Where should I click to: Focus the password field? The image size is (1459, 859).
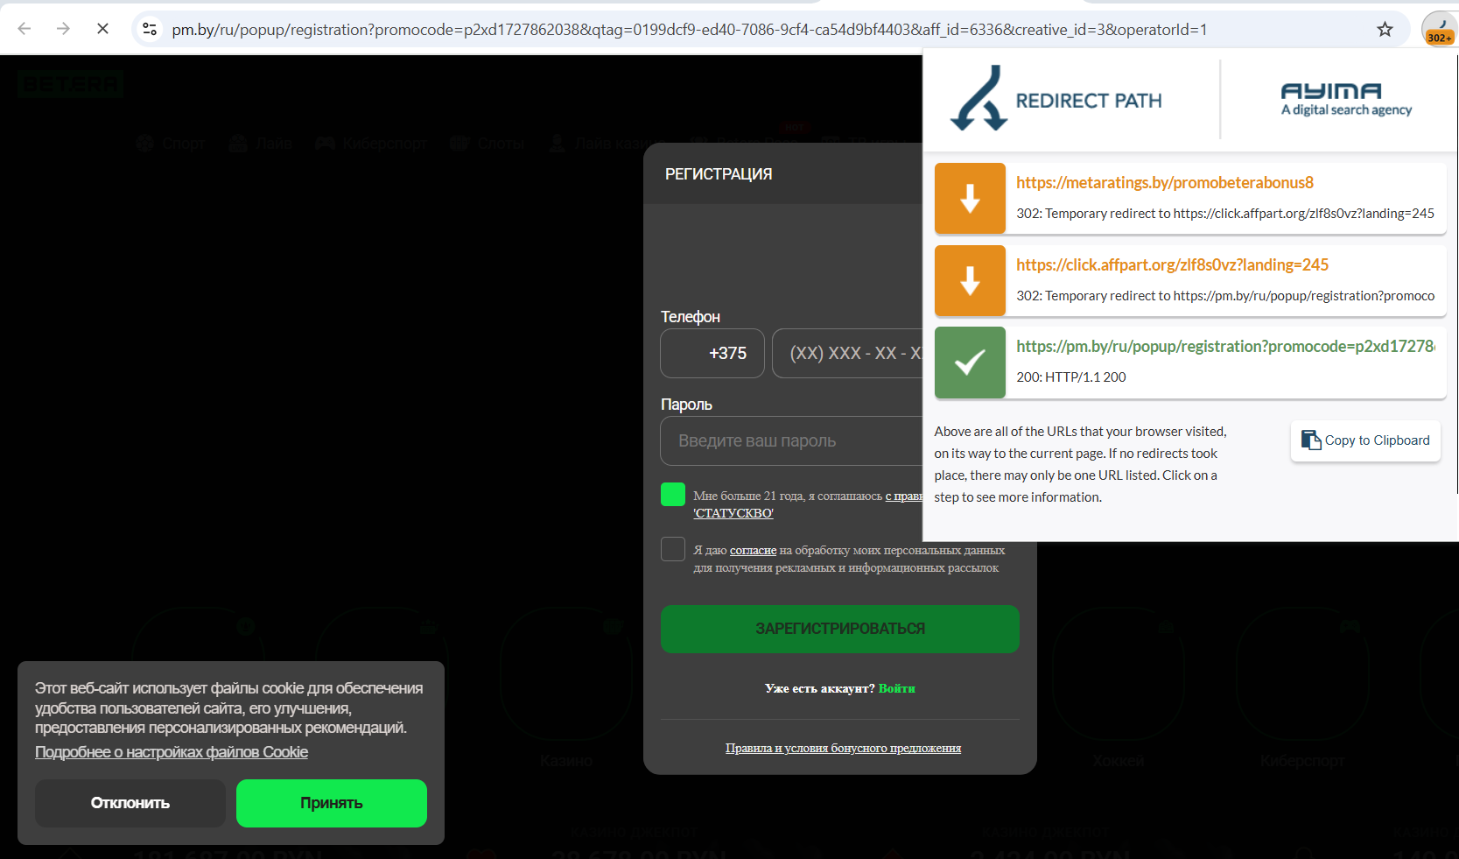pyautogui.click(x=791, y=441)
